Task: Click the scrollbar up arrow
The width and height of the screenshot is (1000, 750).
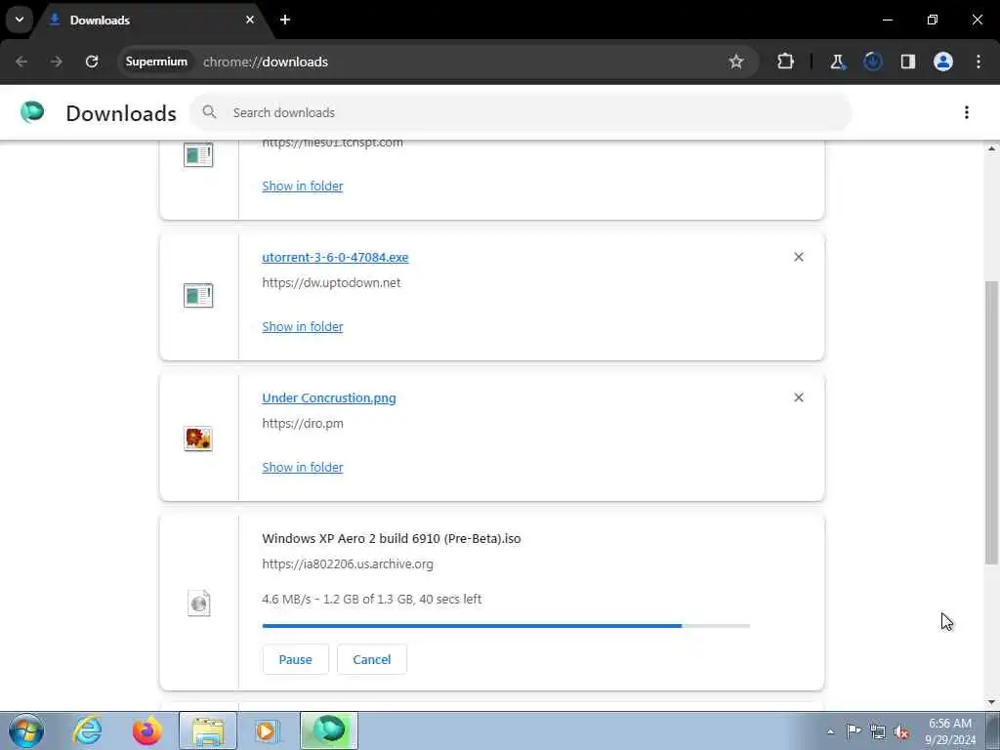Action: point(991,148)
